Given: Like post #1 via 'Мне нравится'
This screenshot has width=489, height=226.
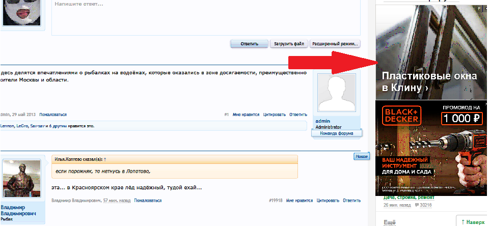Looking at the screenshot, I should click(246, 115).
